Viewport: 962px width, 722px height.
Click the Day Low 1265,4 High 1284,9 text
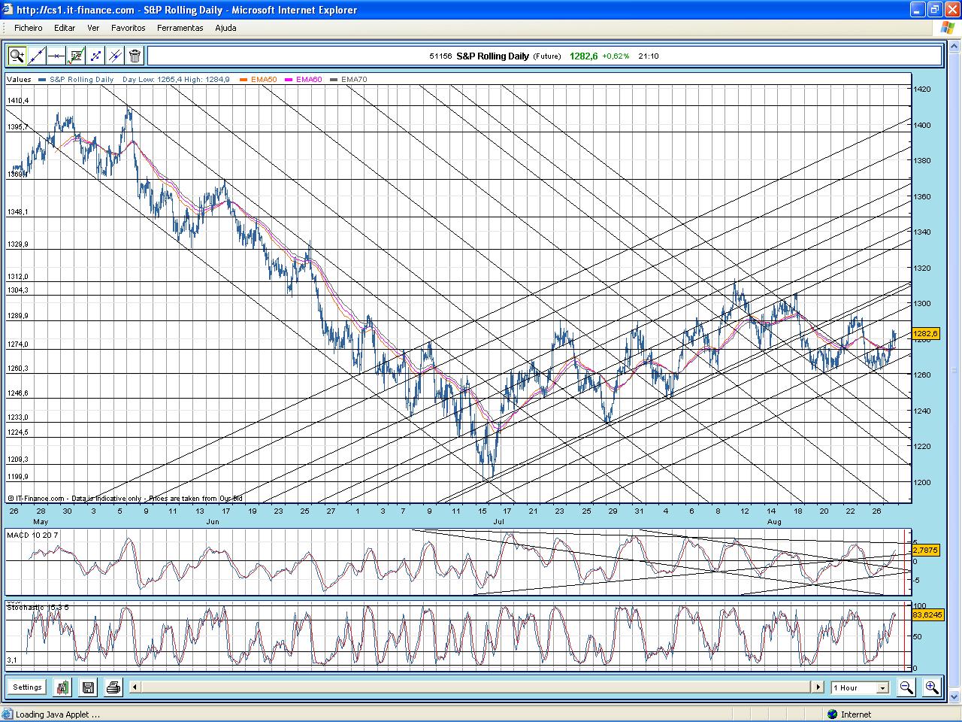click(x=176, y=79)
